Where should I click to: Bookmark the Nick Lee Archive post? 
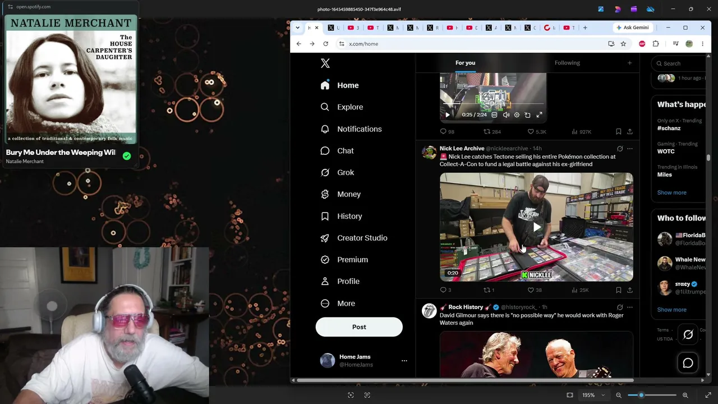618,290
